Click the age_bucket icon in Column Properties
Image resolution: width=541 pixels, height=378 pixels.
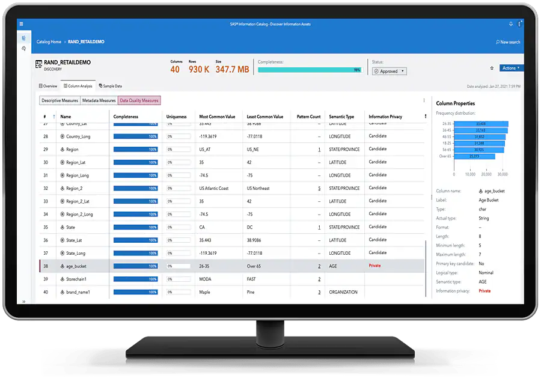pos(481,191)
